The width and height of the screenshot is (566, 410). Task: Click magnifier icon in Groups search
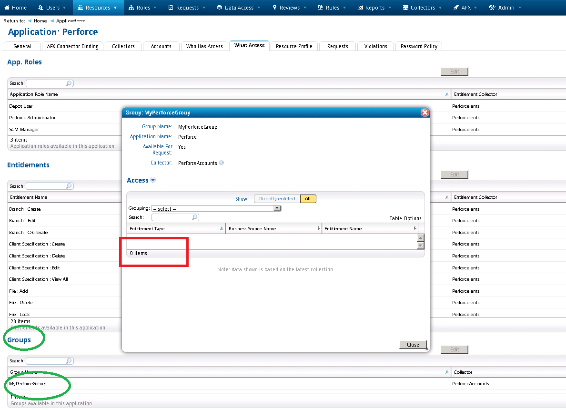69,361
